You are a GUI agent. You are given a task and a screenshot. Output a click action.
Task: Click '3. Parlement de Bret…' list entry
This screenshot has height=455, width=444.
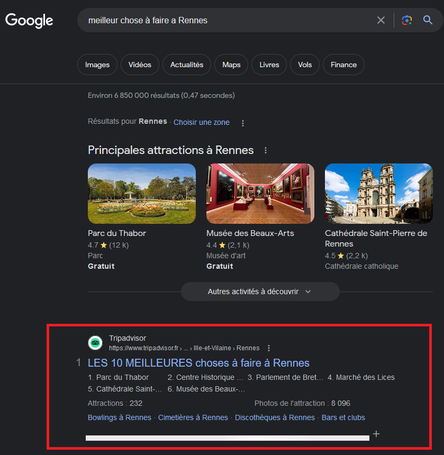(285, 377)
